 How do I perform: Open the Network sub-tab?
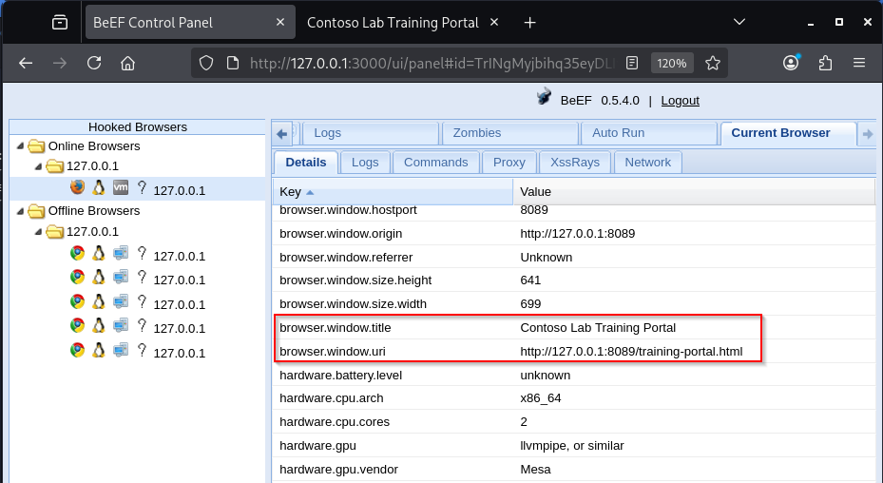647,163
